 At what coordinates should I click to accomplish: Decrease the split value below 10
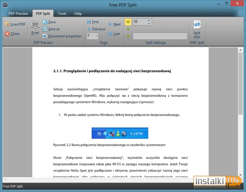[149, 23]
